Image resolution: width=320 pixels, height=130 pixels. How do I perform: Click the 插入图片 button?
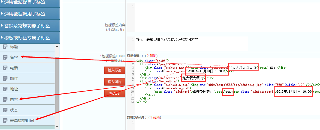(x=114, y=82)
